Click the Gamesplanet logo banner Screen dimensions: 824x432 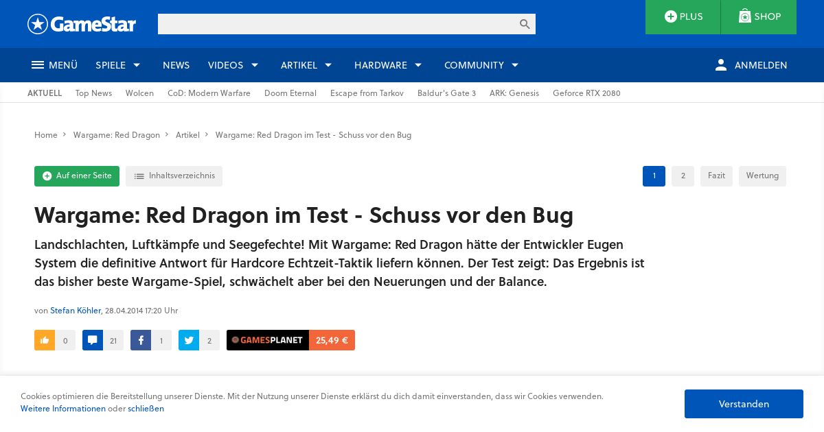pos(268,340)
